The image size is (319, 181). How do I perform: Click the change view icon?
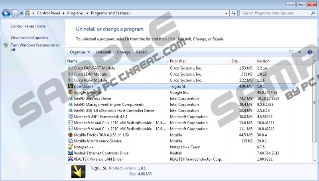[292, 52]
